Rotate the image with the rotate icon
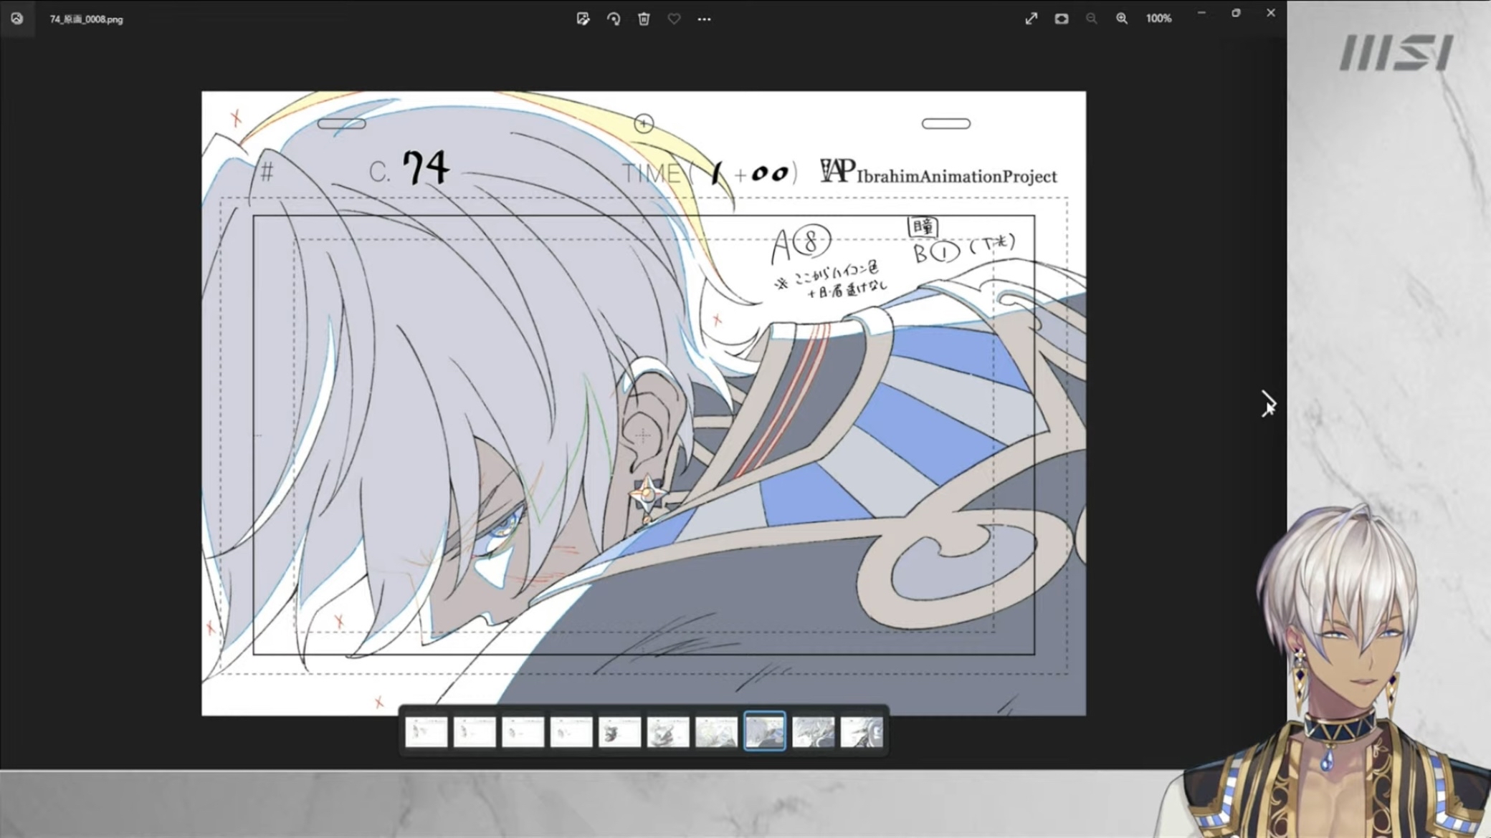1491x838 pixels. 614,19
